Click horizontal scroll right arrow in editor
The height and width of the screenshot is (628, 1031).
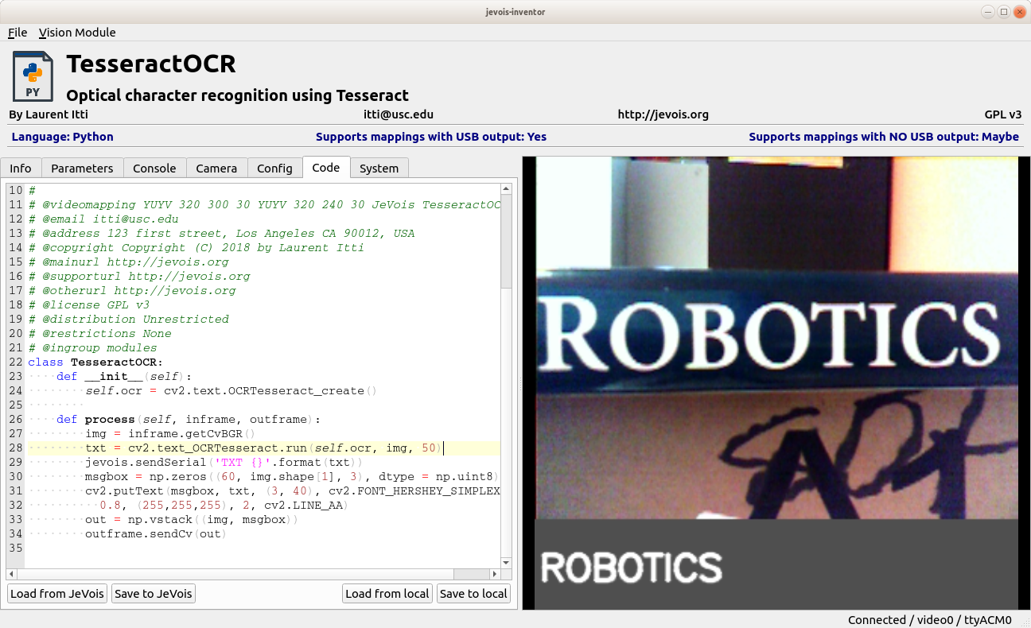click(x=495, y=574)
